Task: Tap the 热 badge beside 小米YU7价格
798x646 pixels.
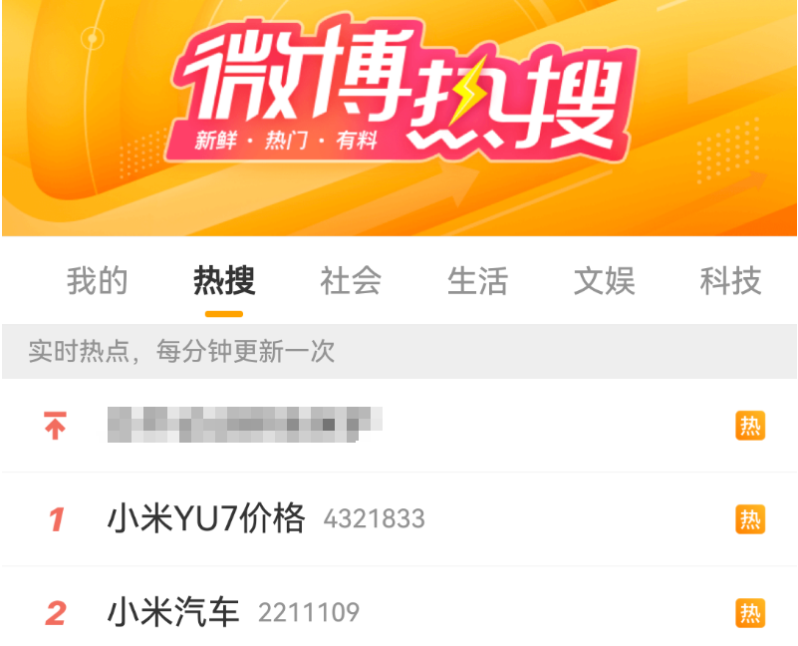Action: pos(750,519)
